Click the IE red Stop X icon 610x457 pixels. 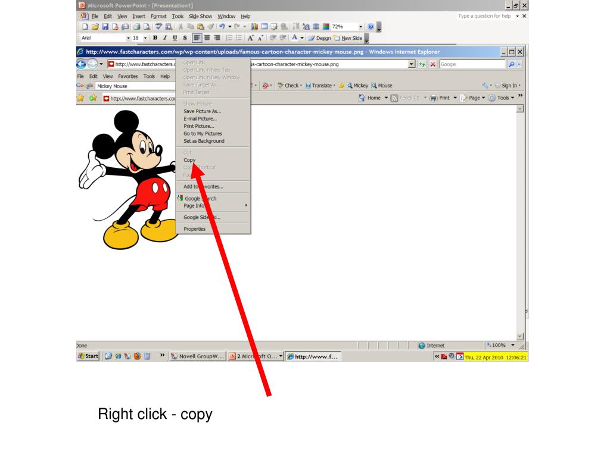coord(432,64)
